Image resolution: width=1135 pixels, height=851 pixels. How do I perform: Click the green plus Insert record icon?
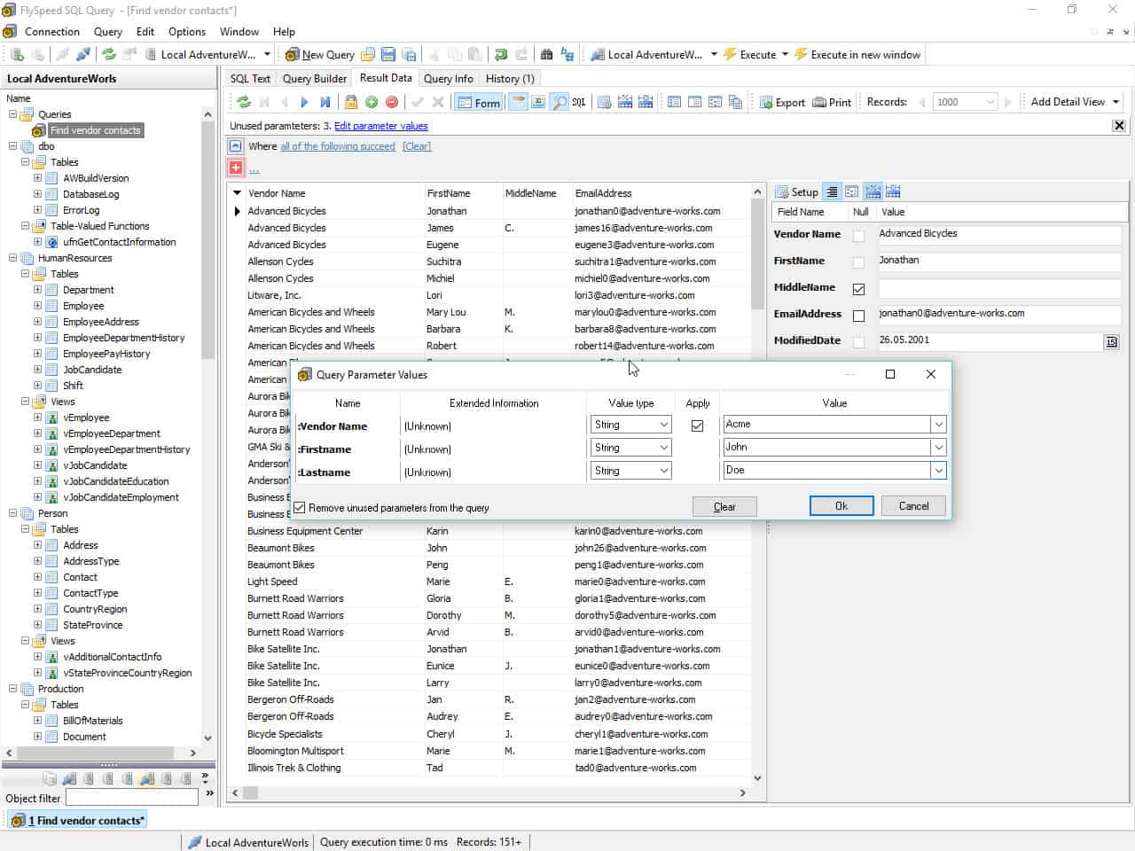point(372,102)
